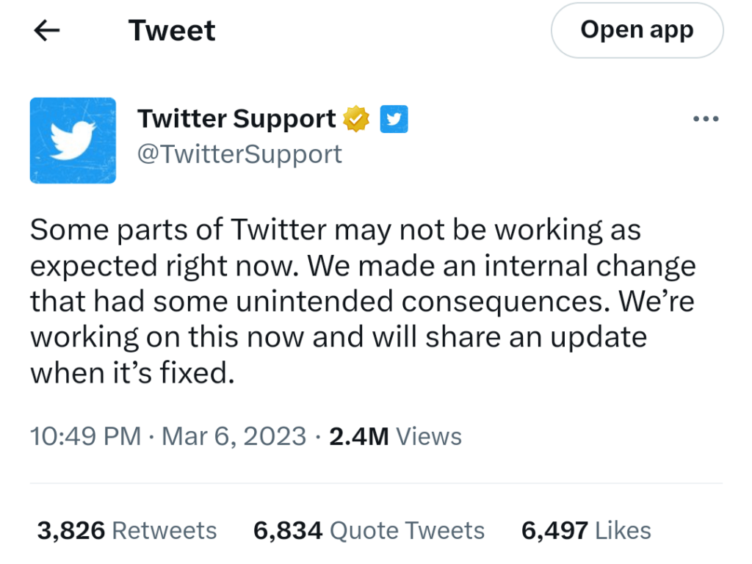Image resolution: width=752 pixels, height=564 pixels.
Task: Click the tweet's first line 'Some parts of Twitter'
Action: (x=178, y=229)
